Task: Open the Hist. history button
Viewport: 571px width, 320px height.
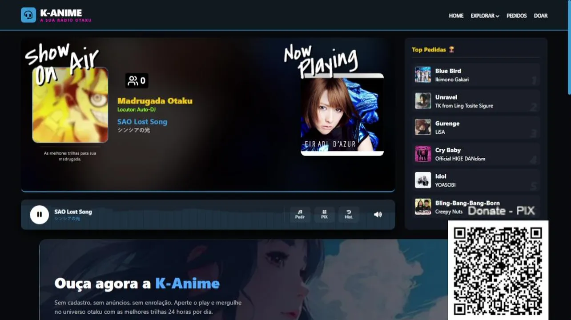Action: pyautogui.click(x=349, y=215)
